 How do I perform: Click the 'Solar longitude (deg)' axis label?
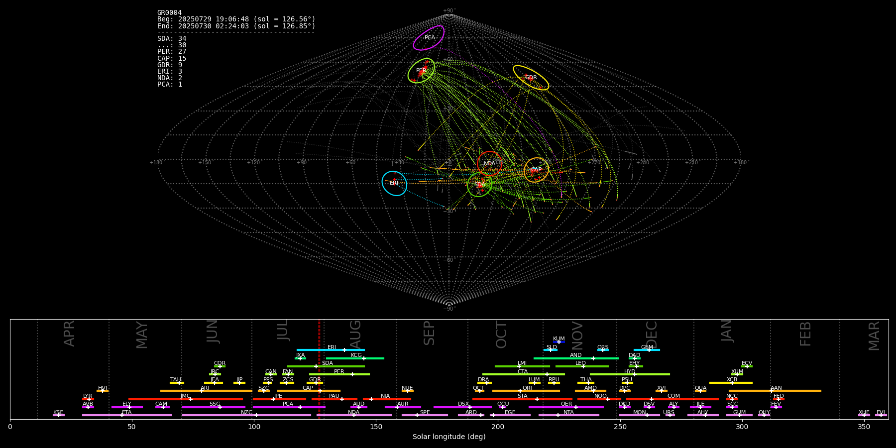449,437
